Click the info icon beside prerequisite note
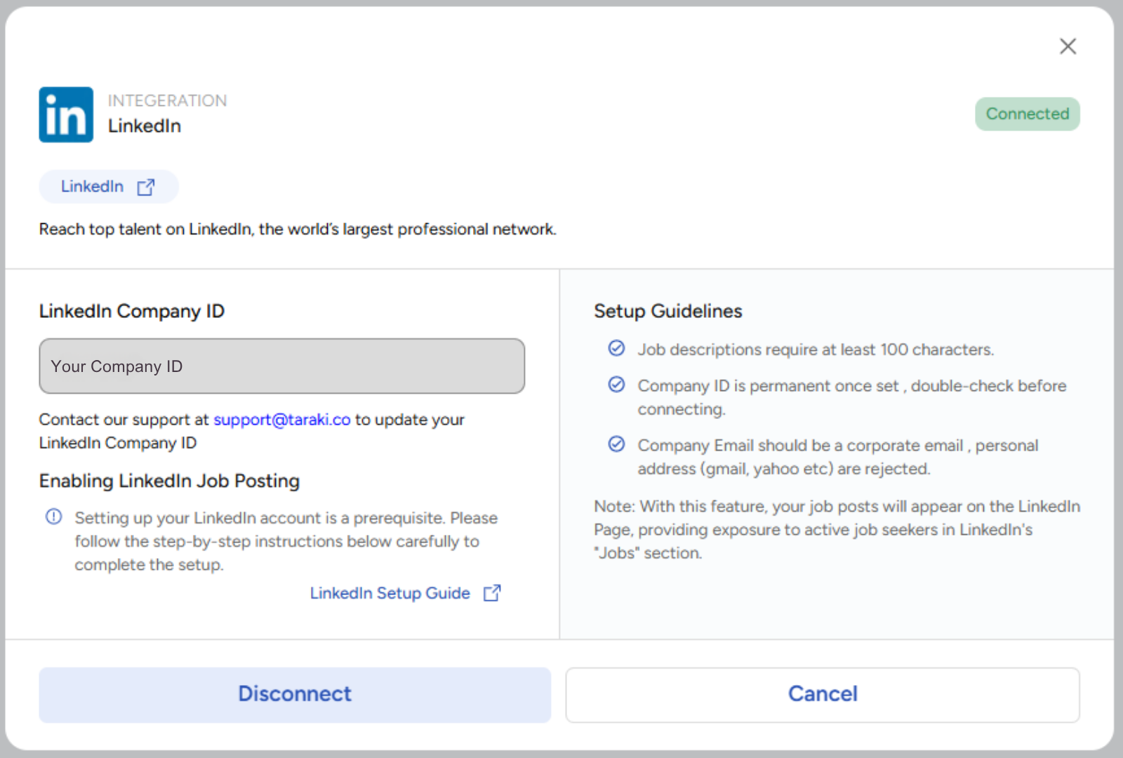1123x758 pixels. 54,517
